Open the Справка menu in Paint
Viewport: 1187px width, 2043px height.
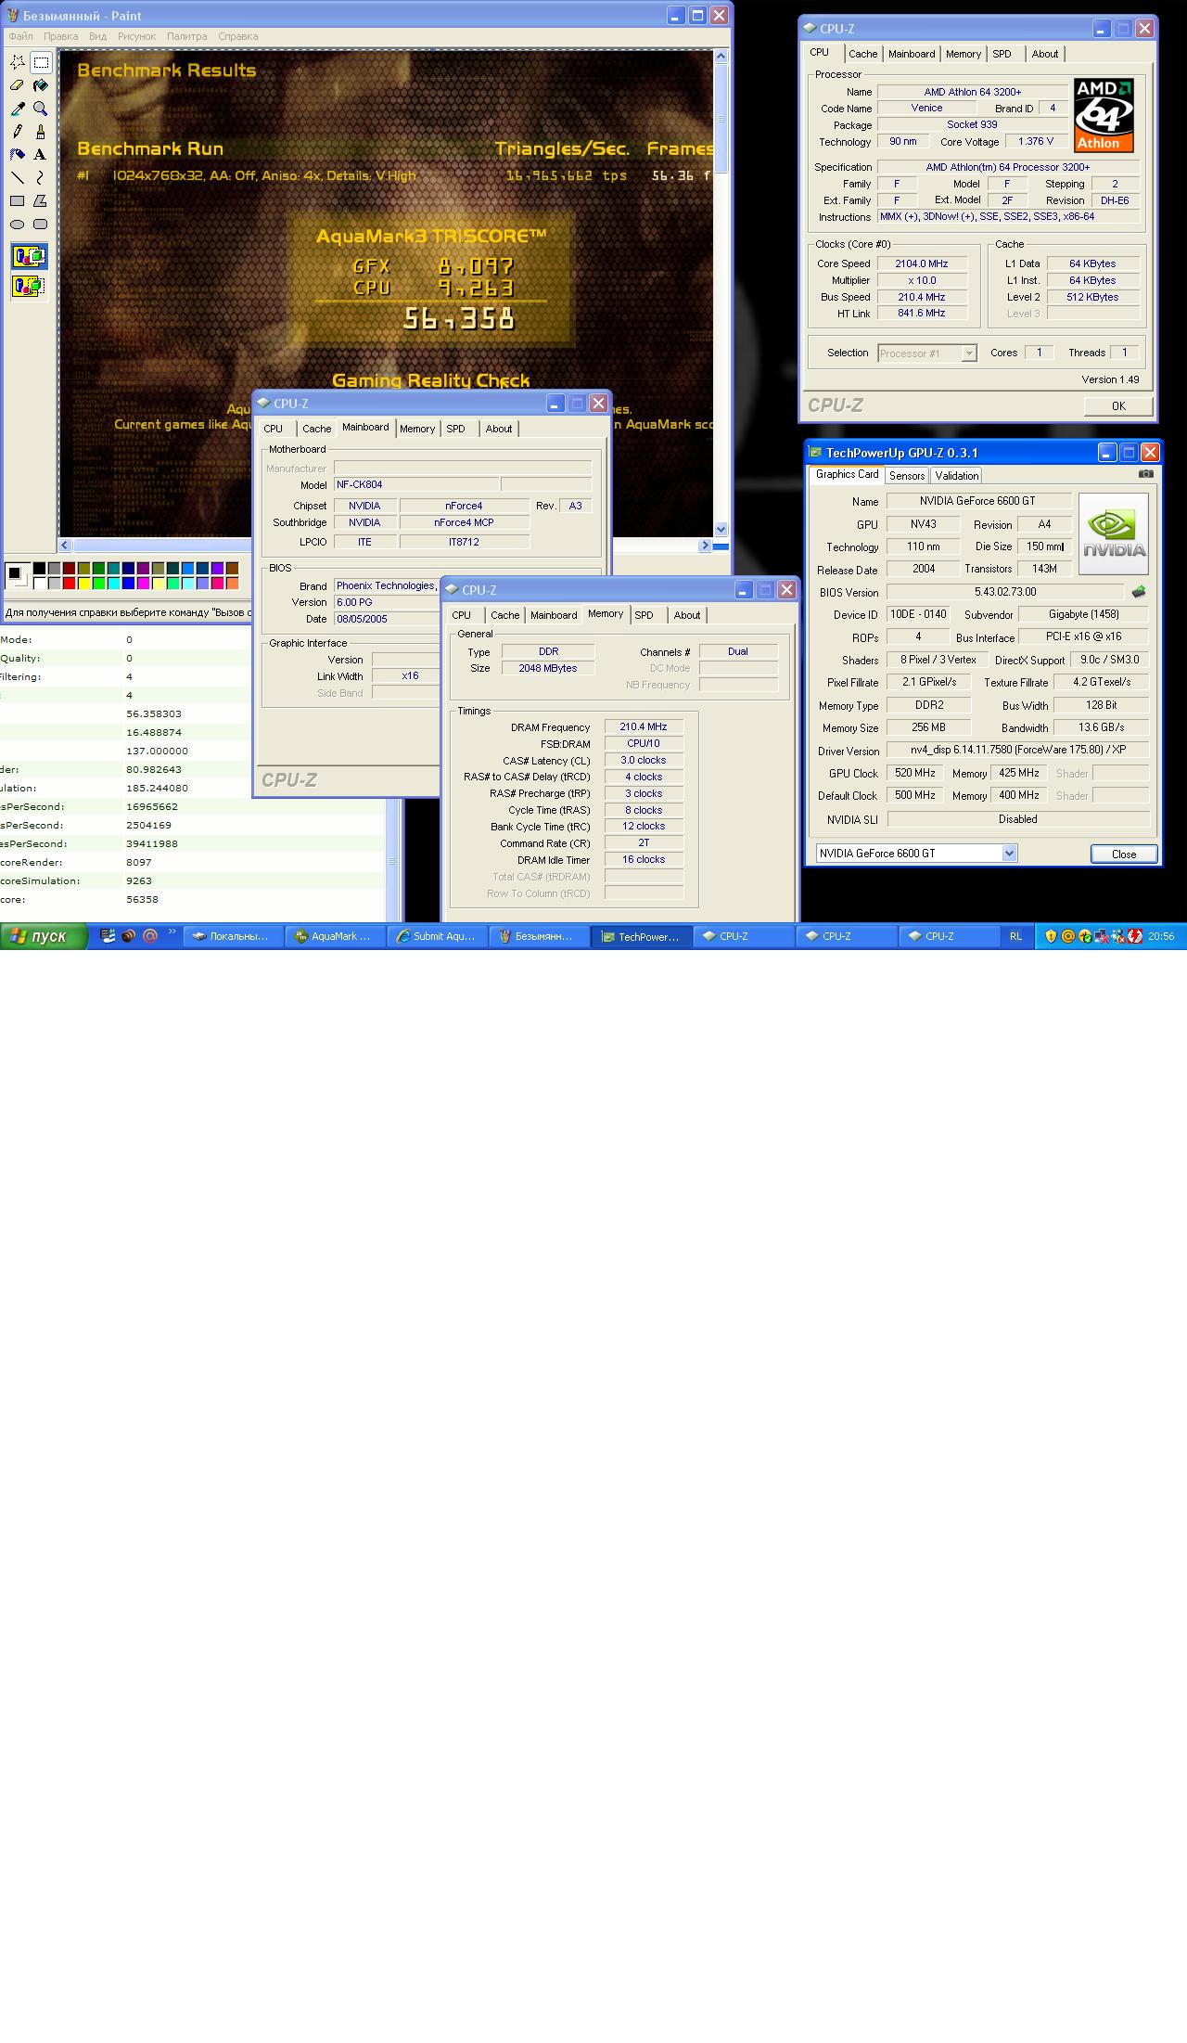237,36
